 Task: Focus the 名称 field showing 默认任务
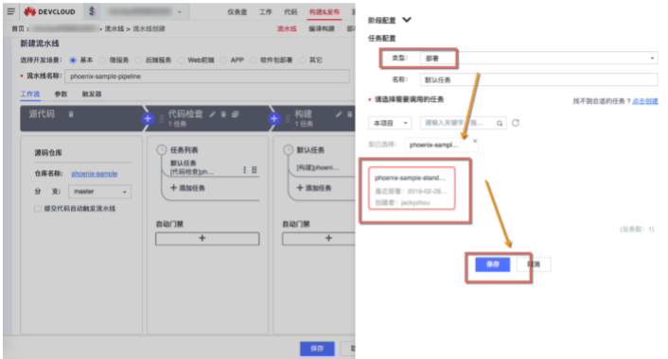click(x=539, y=79)
